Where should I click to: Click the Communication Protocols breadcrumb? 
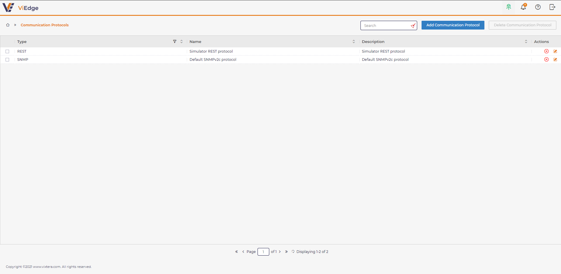click(45, 25)
